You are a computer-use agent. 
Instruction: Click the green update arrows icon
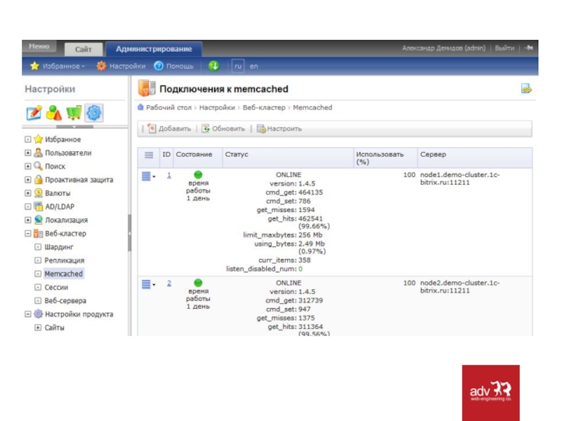(x=214, y=66)
